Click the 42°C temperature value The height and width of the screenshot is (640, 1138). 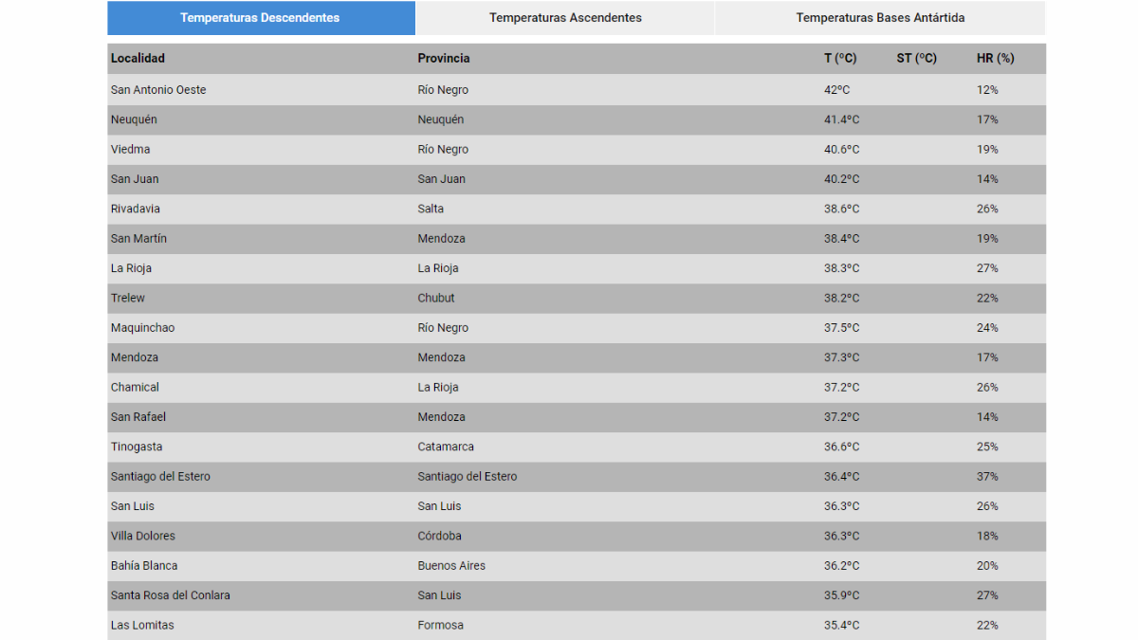[838, 89]
